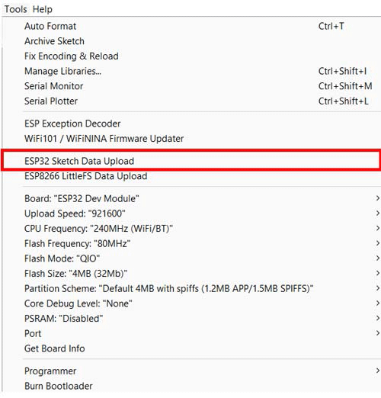The height and width of the screenshot is (398, 381).
Task: Select ESP8266 LittleFS Data Upload
Action: [x=191, y=176]
